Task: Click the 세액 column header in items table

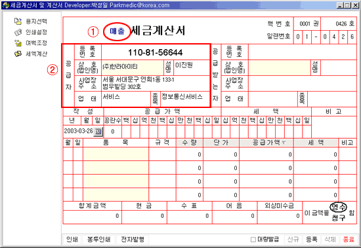Action: pyautogui.click(x=316, y=143)
